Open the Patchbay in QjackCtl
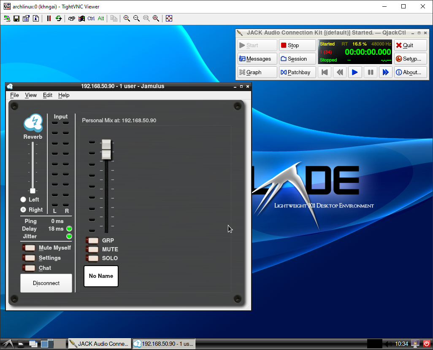Image resolution: width=433 pixels, height=350 pixels. point(298,72)
